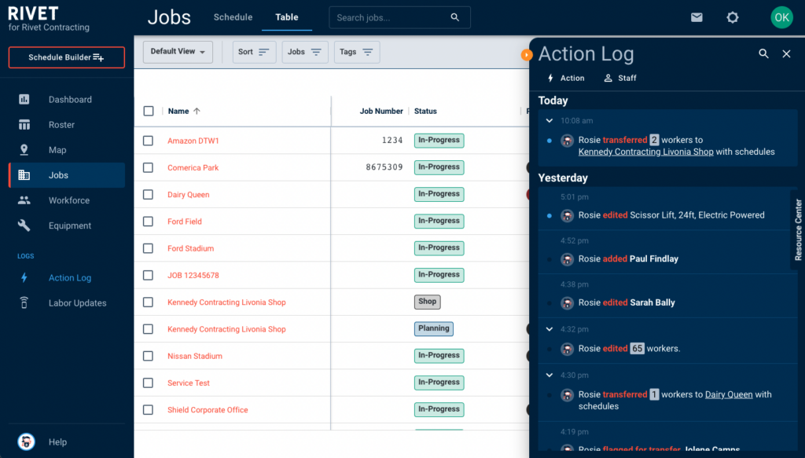Check the JOB 12345678 row checkbox
The height and width of the screenshot is (458, 805).
(x=148, y=276)
